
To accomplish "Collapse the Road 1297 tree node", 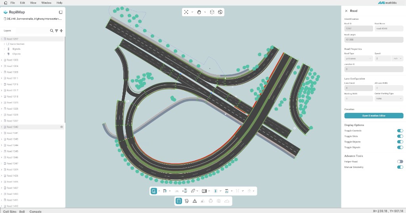I will coord(2,39).
